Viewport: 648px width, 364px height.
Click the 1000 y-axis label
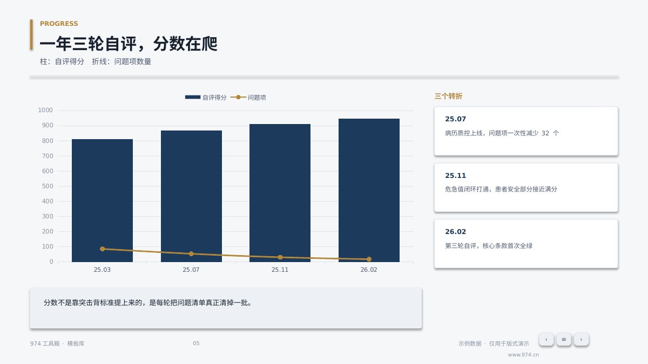45,111
